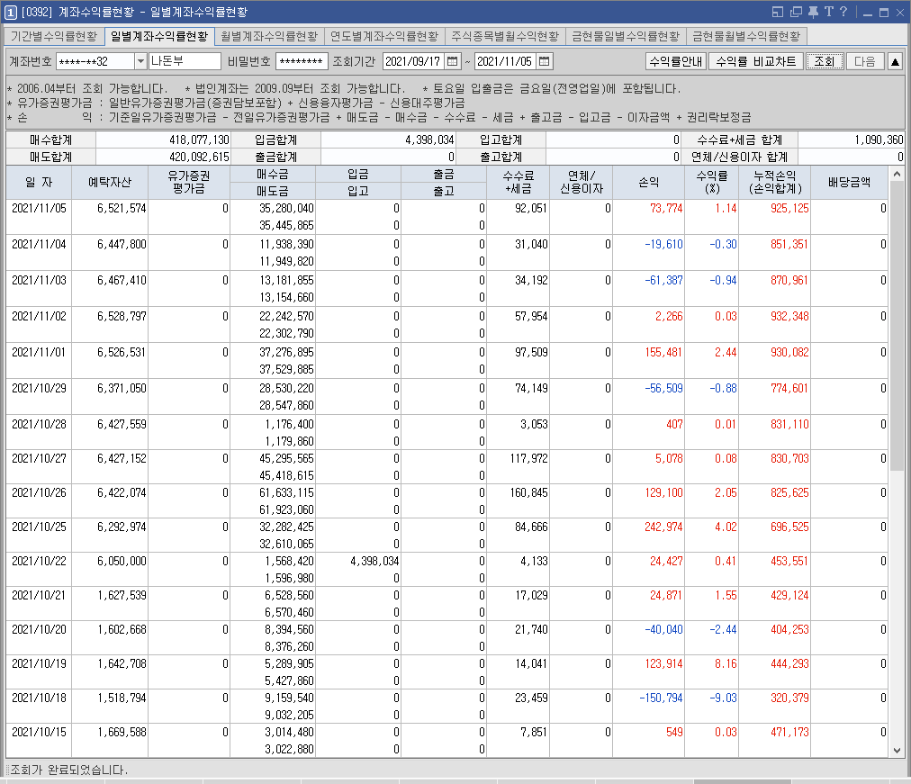Image resolution: width=911 pixels, height=784 pixels.
Task: Click the 일 자 column header
Action: (39, 183)
